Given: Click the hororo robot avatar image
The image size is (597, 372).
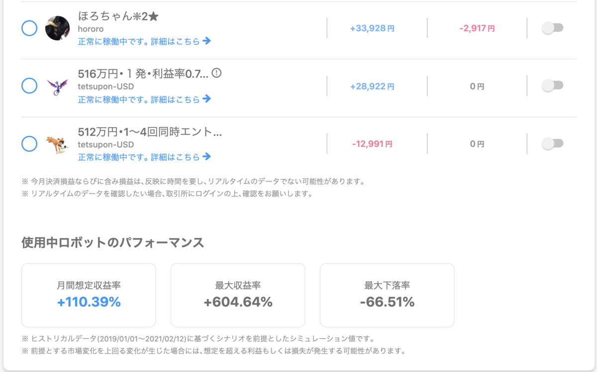Looking at the screenshot, I should pos(57,28).
